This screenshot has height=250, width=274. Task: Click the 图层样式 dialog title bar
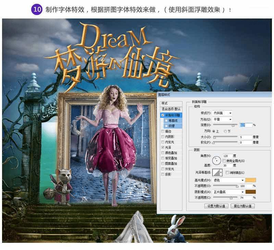[214, 95]
